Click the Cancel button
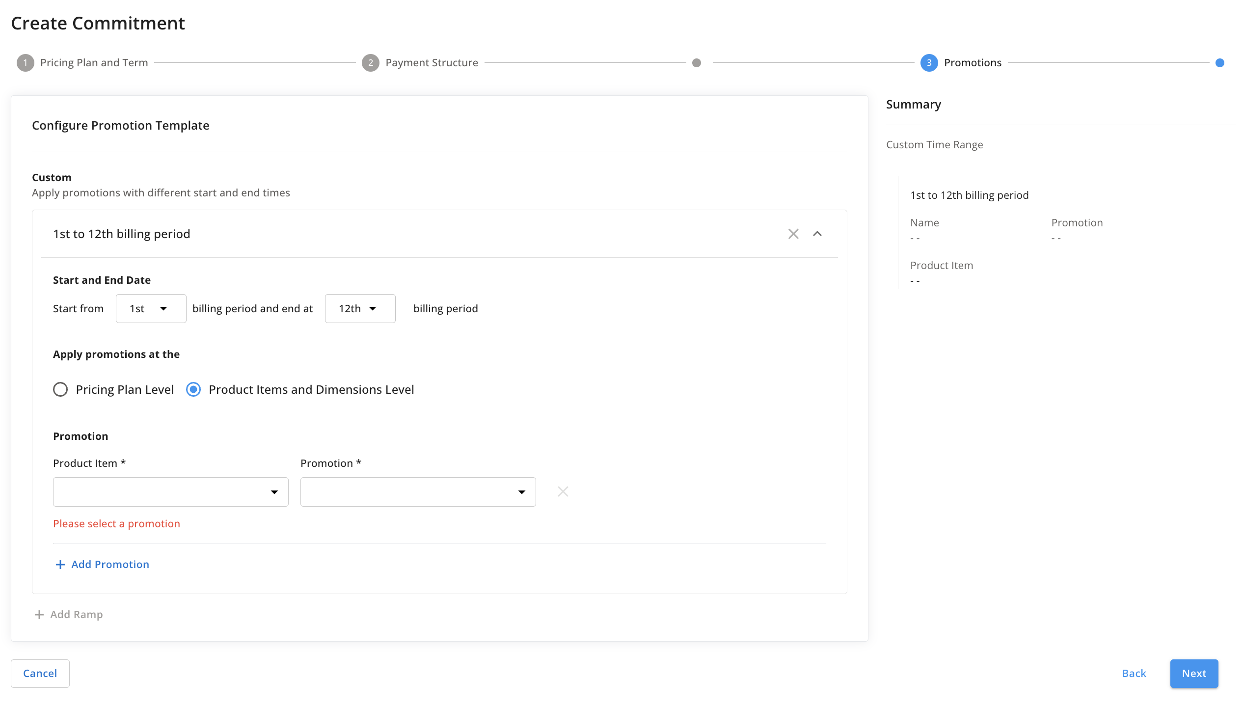 (40, 674)
